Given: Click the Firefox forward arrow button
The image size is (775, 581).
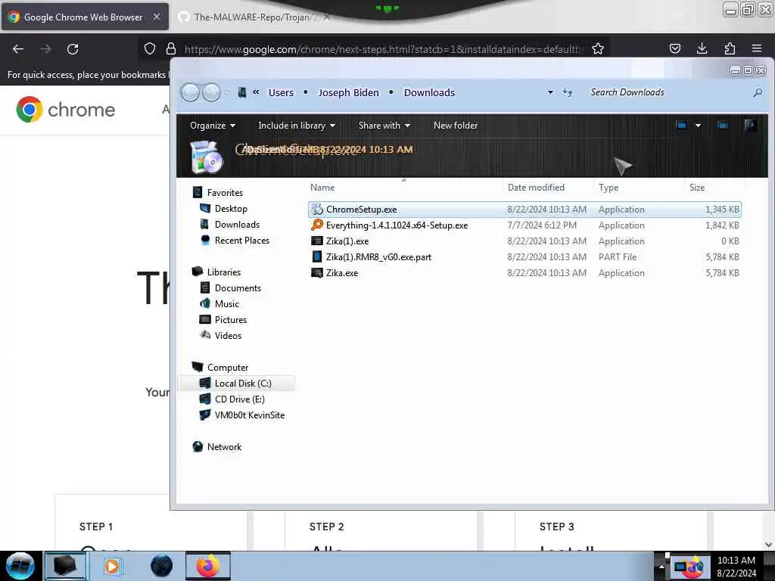Looking at the screenshot, I should [45, 49].
